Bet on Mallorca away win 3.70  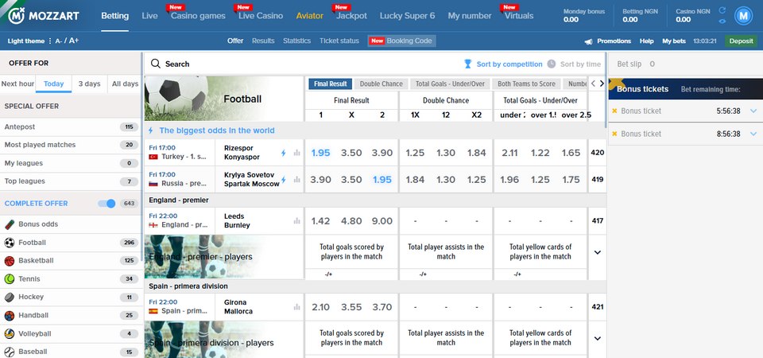382,307
